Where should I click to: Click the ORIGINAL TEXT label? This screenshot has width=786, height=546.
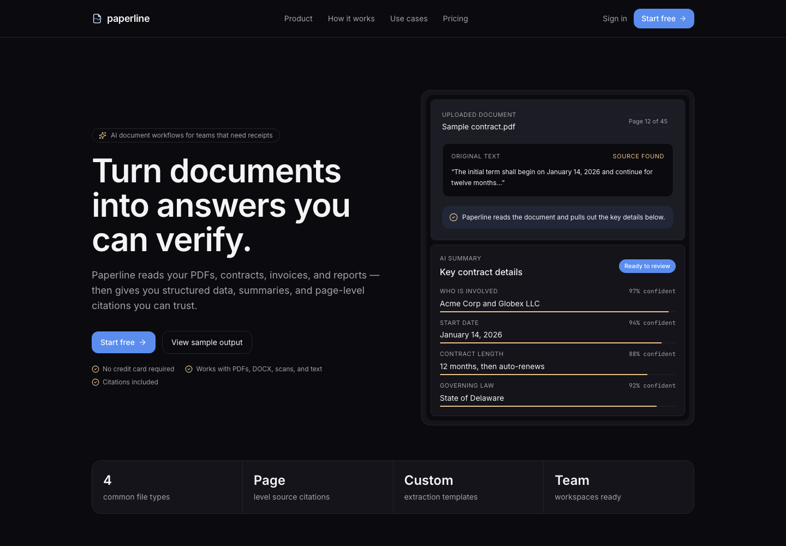(x=475, y=156)
